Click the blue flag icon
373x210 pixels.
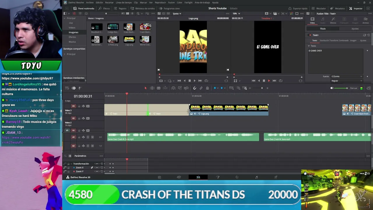[215, 88]
